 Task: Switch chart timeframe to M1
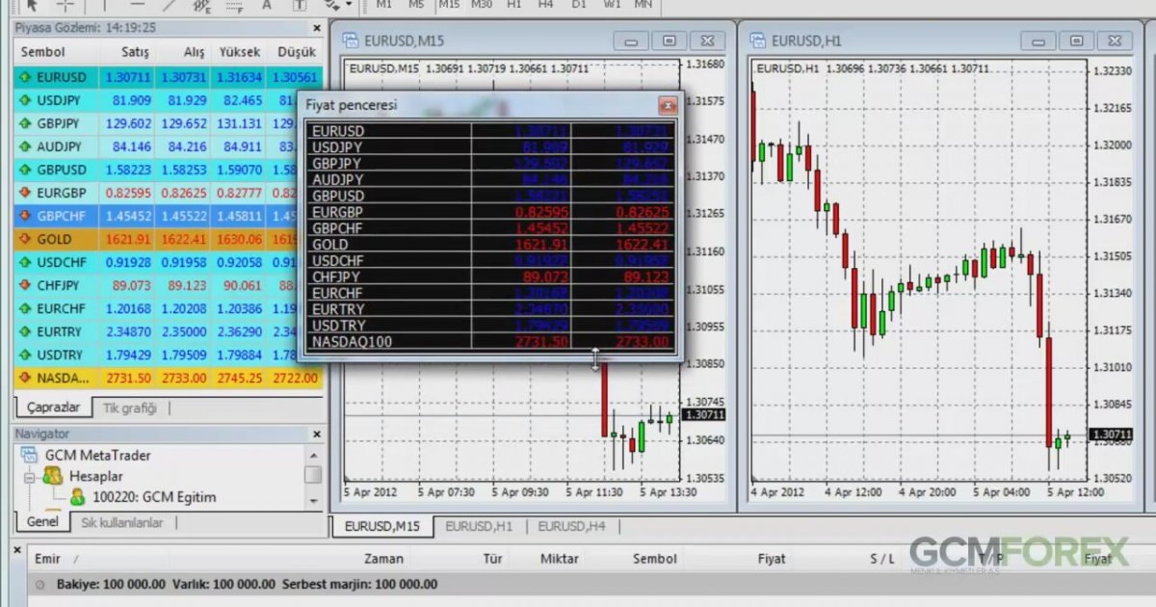(384, 5)
